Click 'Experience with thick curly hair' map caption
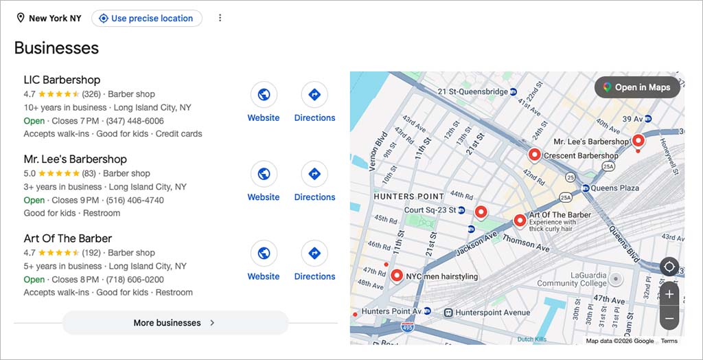703x360 pixels. click(x=553, y=225)
